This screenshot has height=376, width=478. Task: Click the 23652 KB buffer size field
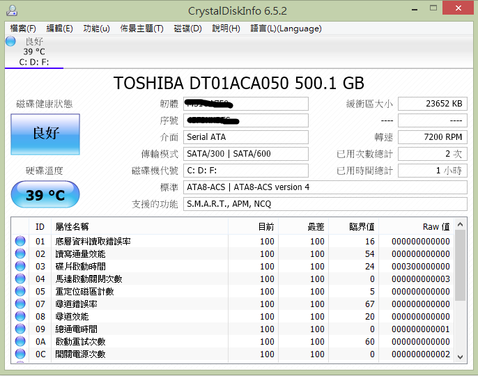click(x=433, y=104)
